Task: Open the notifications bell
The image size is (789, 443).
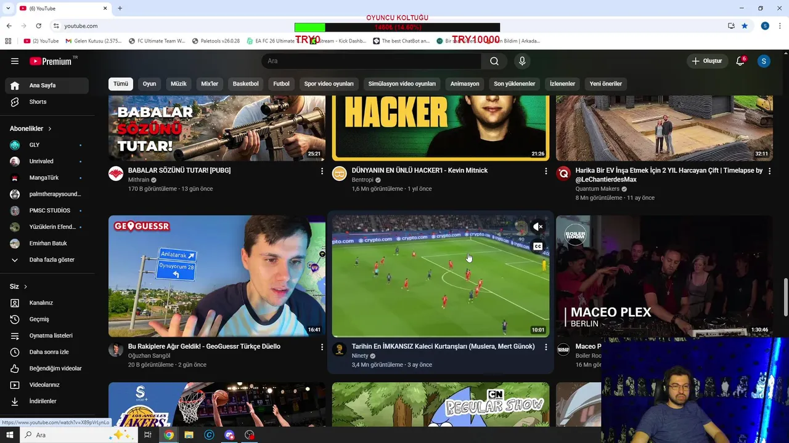Action: point(740,61)
